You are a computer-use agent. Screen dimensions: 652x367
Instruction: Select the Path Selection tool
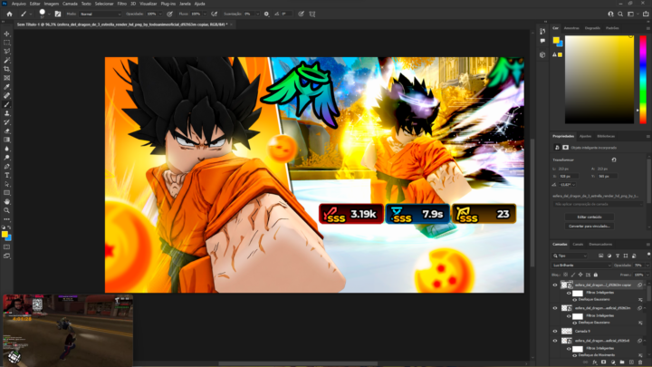[x=6, y=184]
